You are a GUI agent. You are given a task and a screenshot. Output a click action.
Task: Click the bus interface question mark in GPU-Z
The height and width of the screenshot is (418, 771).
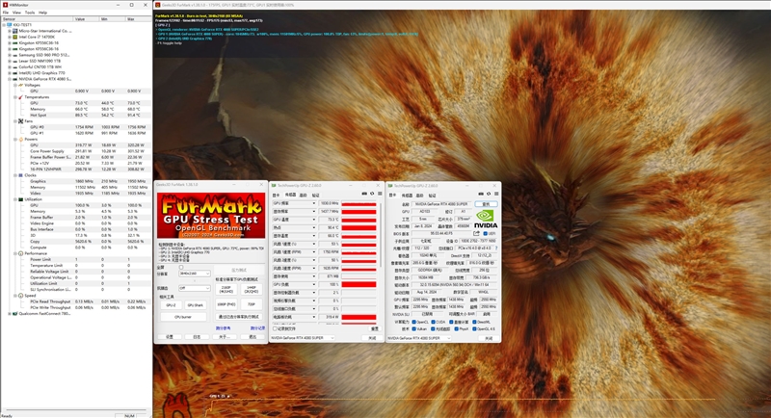coord(495,248)
